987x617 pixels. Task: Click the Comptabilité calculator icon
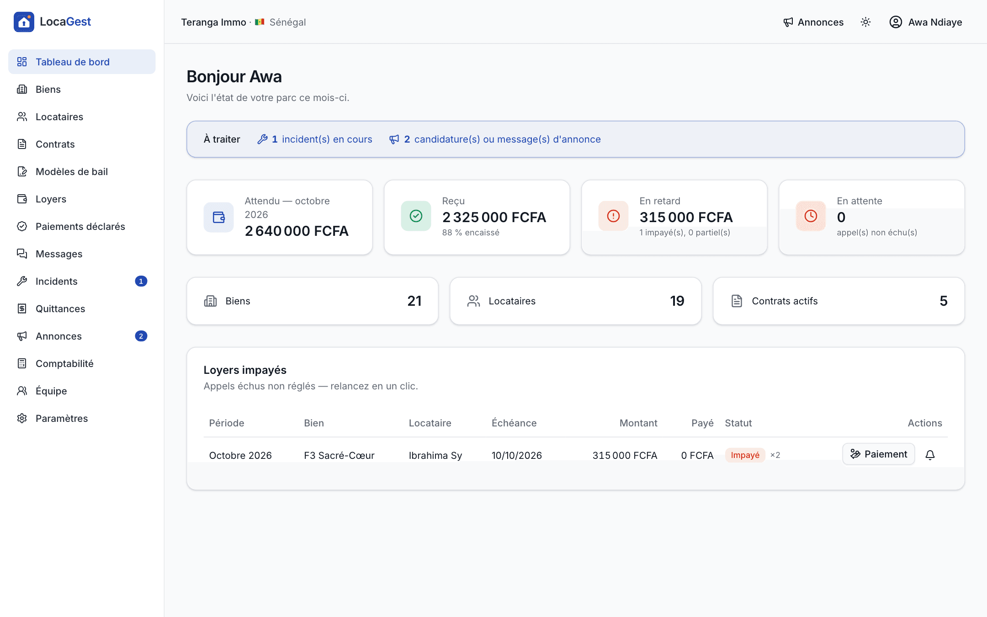22,363
